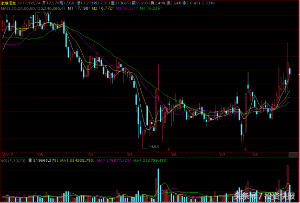Viewport: 300px width, 203px height.
Task: Click the tallest cyan volume bar
Action: pos(158,185)
